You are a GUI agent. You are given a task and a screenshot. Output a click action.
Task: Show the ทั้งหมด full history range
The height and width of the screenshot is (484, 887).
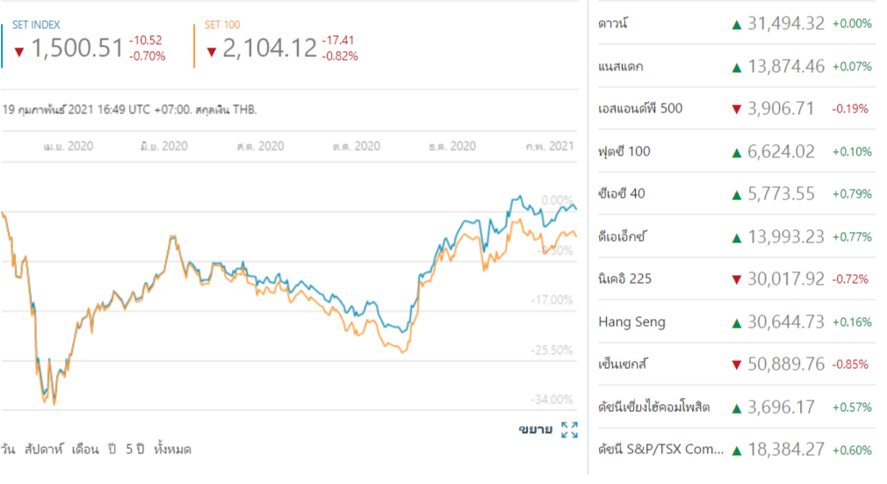pyautogui.click(x=172, y=450)
